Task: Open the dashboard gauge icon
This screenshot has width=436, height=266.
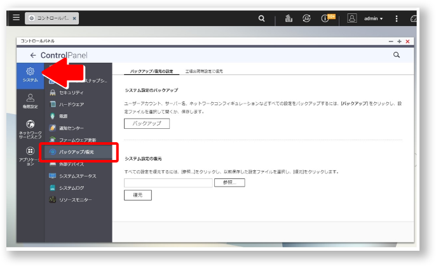Action: 414,18
